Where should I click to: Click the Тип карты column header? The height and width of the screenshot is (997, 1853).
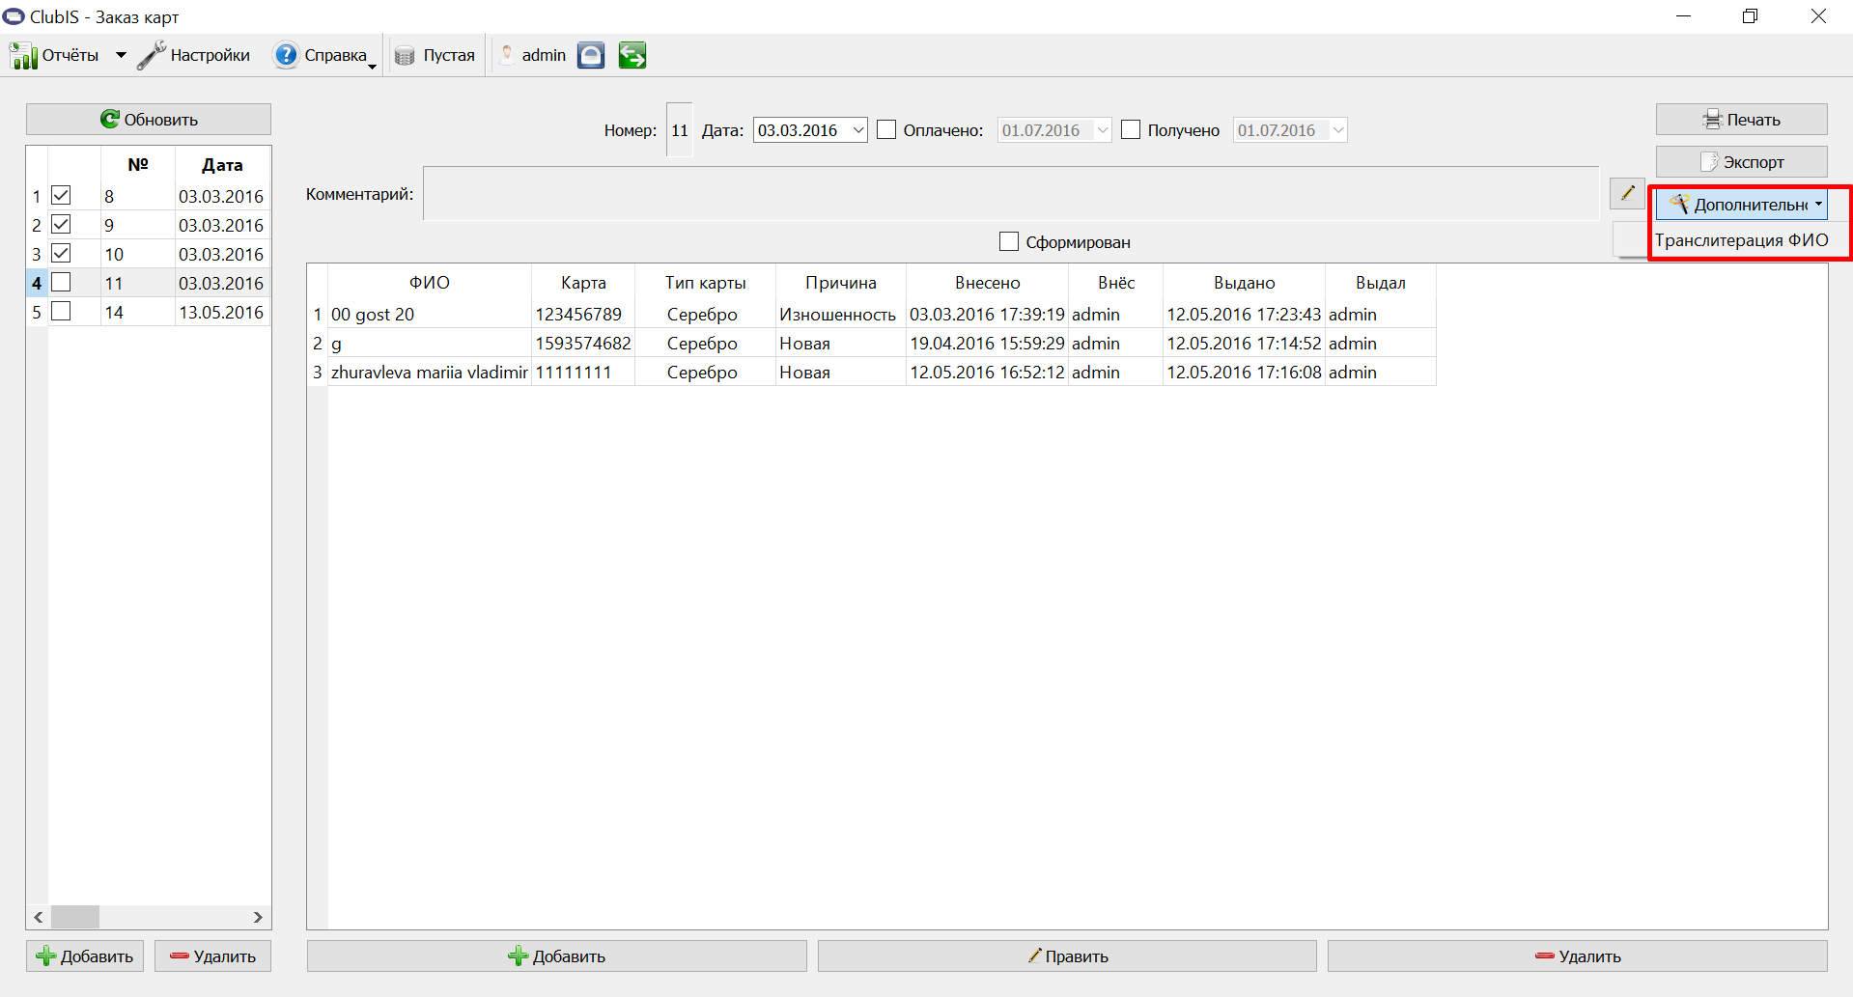tap(705, 283)
